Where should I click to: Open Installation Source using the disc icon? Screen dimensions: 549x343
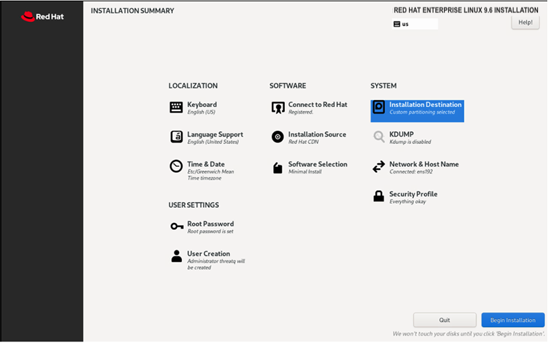277,137
